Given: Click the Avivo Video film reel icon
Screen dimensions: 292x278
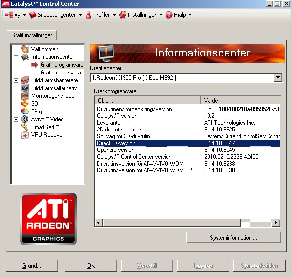Looking at the screenshot, I should pyautogui.click(x=25, y=119).
